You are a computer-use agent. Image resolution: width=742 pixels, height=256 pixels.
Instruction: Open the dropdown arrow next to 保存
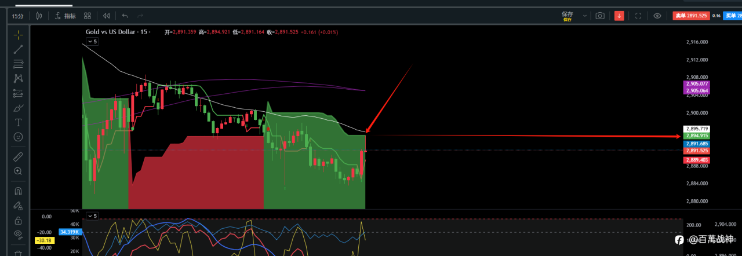click(584, 16)
